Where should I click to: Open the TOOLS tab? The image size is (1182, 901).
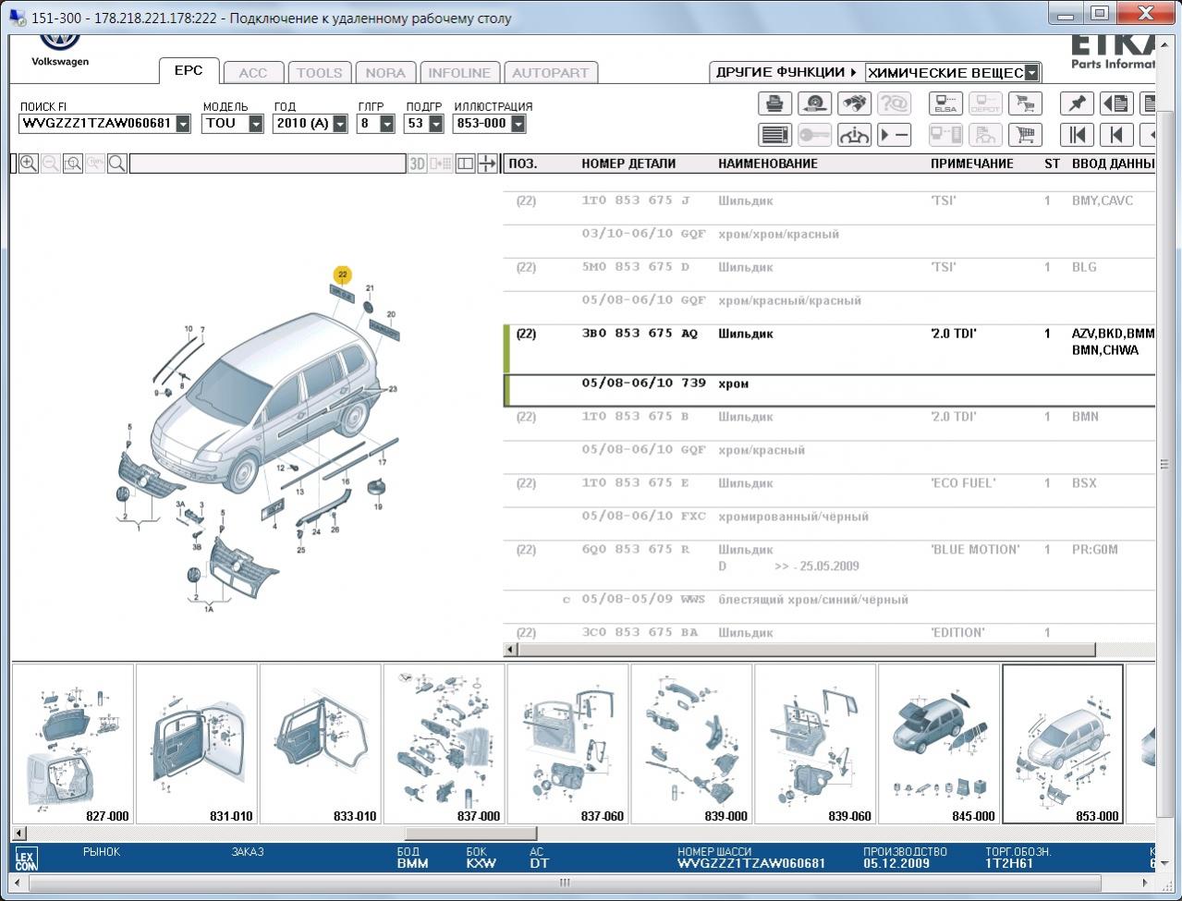[319, 73]
